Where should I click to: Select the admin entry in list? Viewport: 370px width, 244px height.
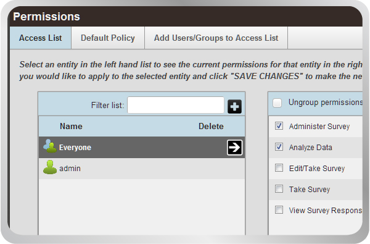pos(142,169)
